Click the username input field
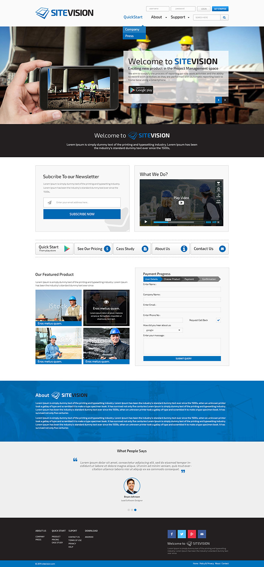 pos(158,9)
